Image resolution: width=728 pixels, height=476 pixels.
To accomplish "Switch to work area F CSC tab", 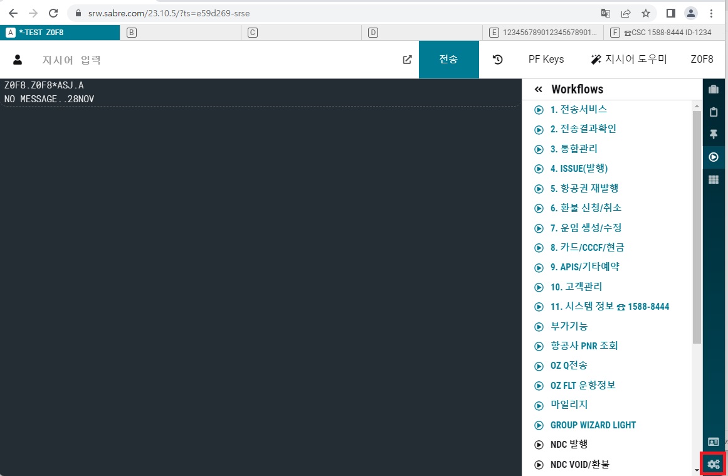I will 663,33.
